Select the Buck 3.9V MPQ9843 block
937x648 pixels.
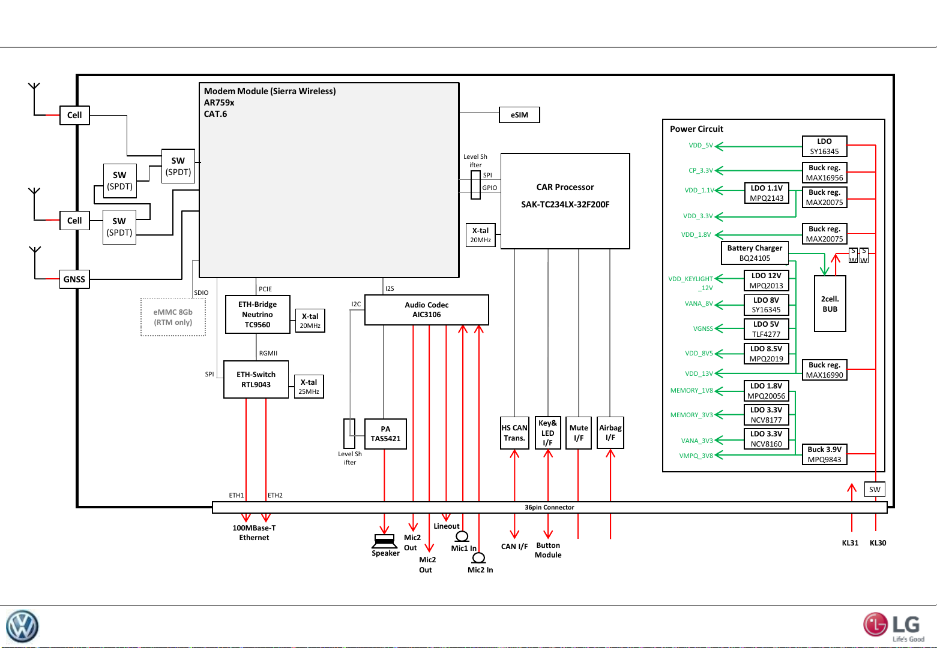pyautogui.click(x=824, y=454)
